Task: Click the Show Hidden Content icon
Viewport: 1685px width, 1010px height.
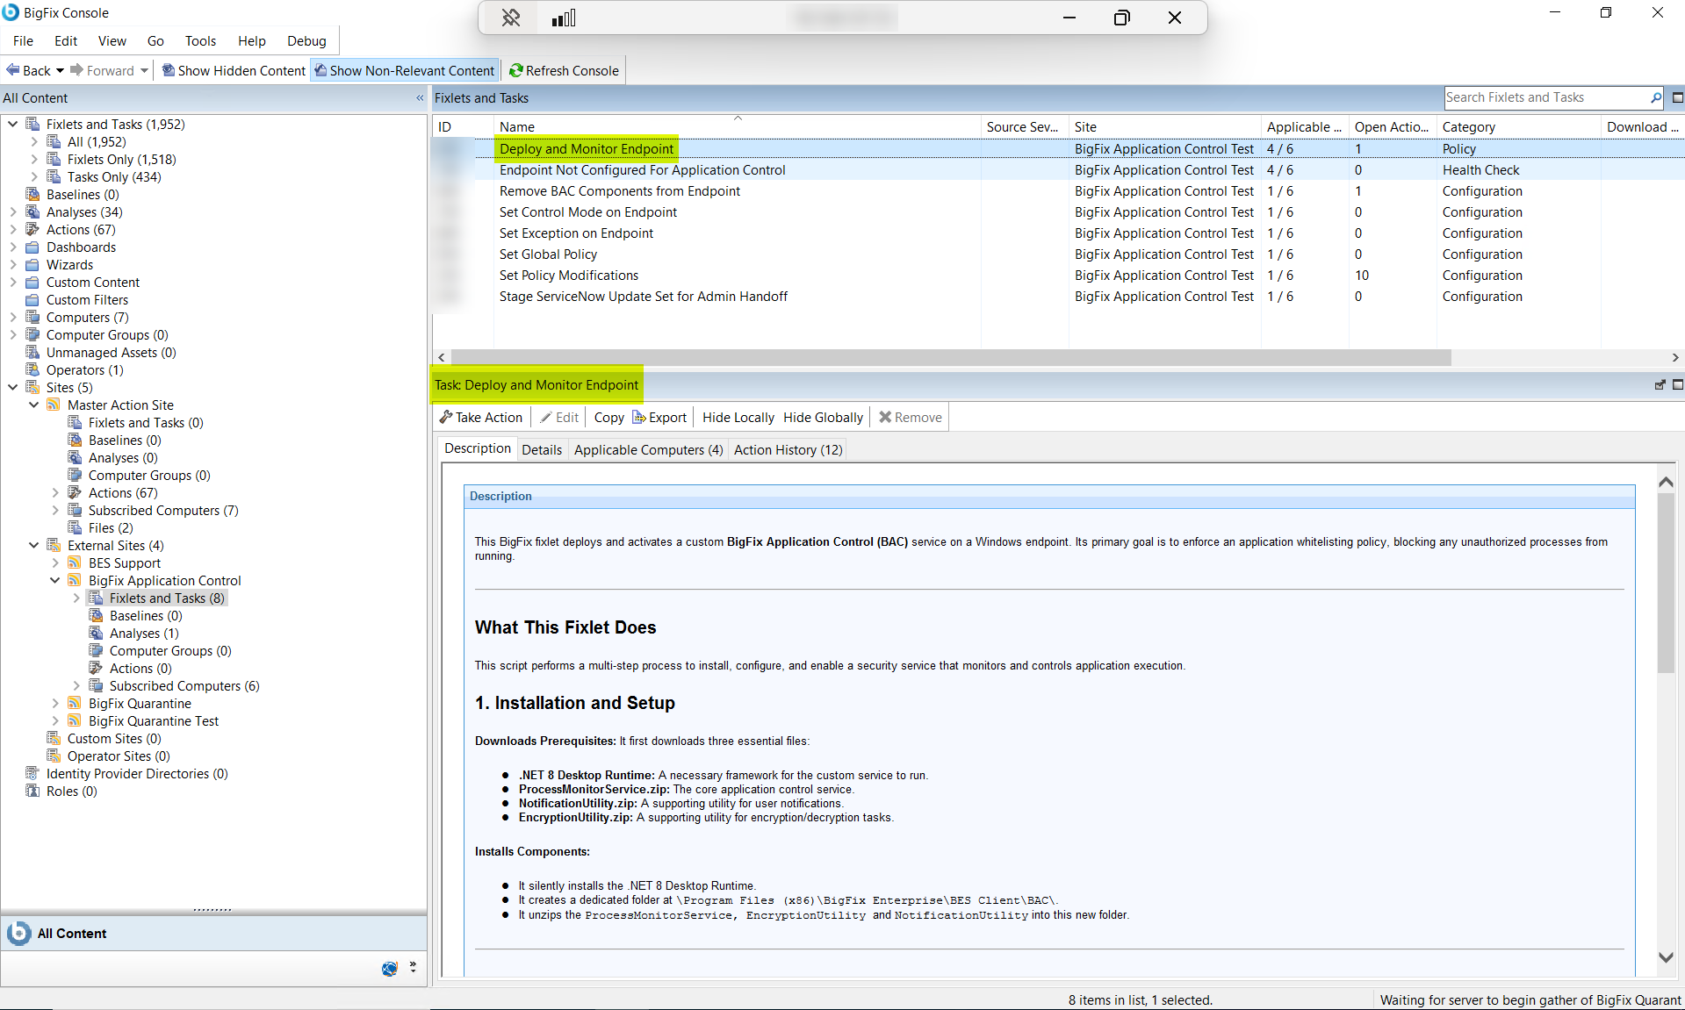Action: coord(169,70)
